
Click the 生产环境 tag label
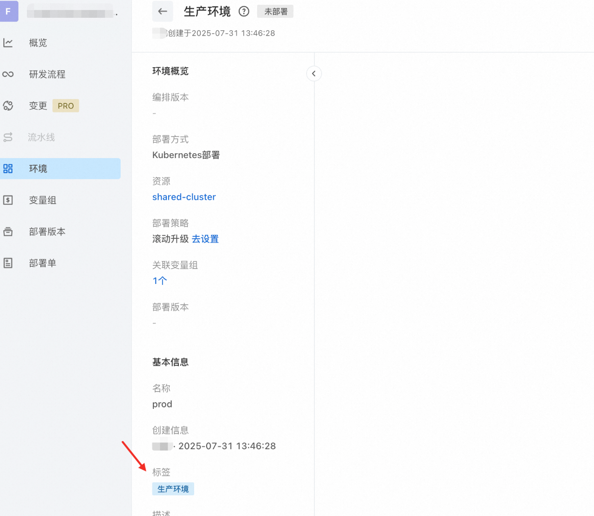coord(173,489)
